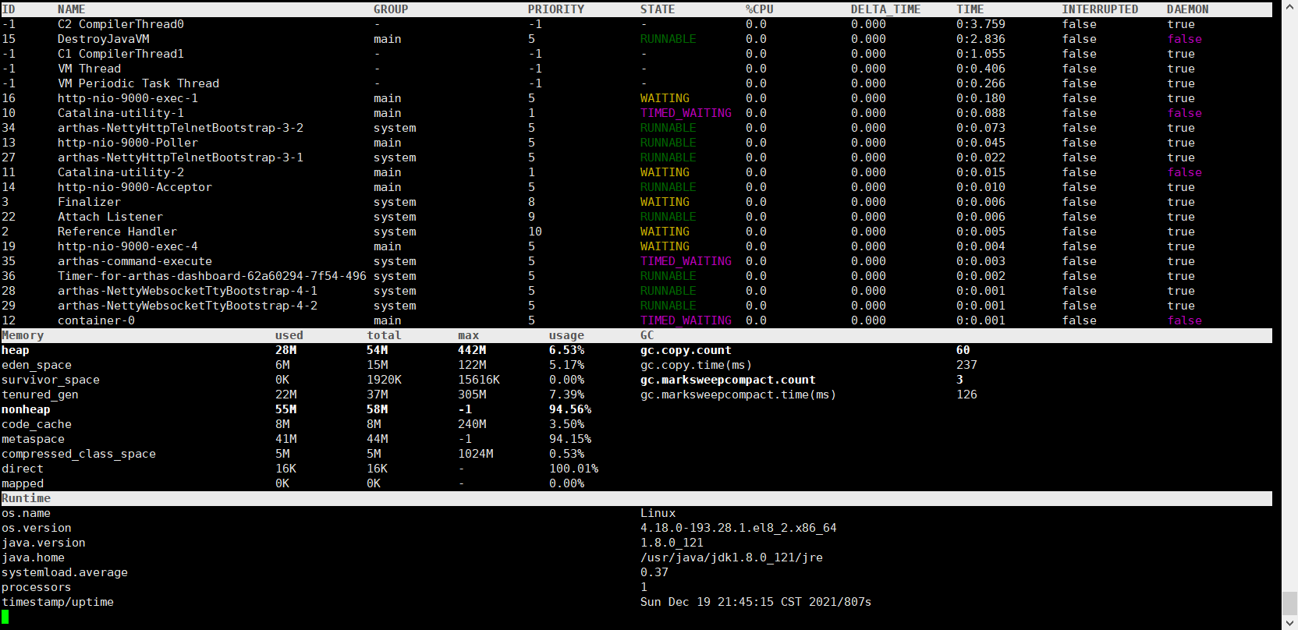Click the os.version label
The width and height of the screenshot is (1298, 630).
pos(37,528)
